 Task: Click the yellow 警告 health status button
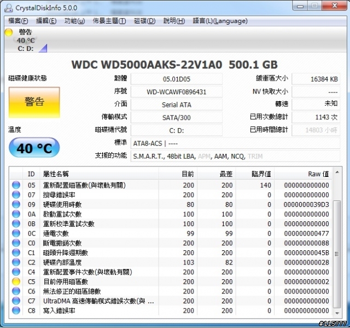34,102
